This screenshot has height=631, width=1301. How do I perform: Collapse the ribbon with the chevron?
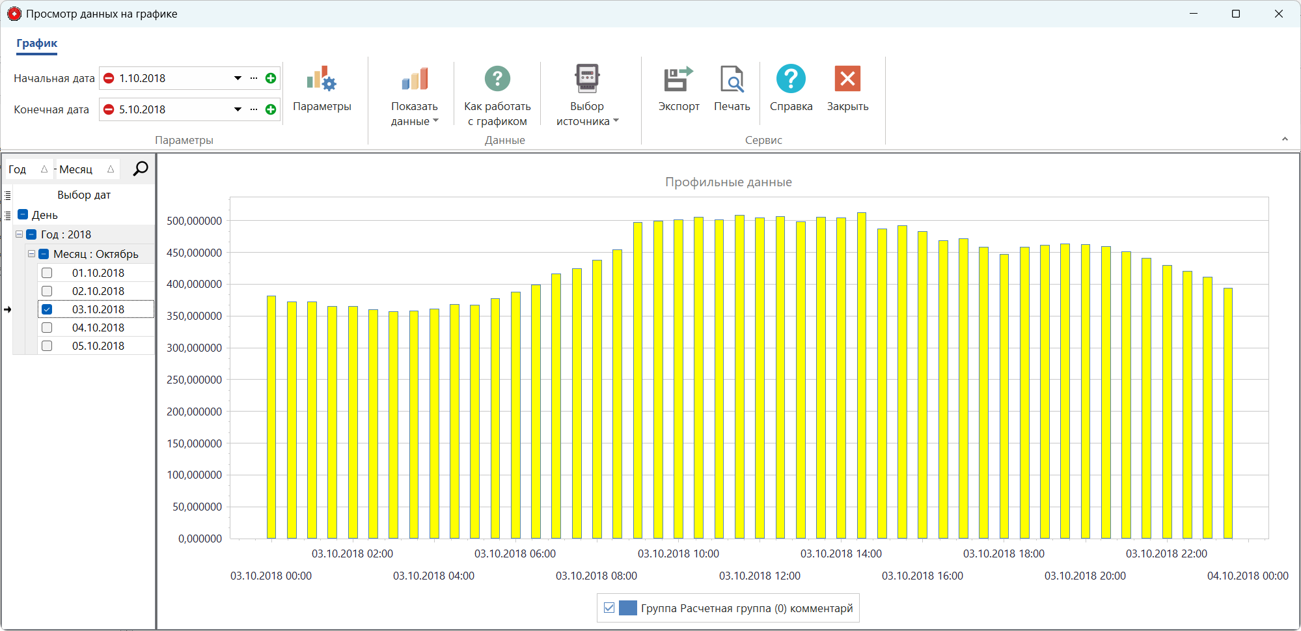pos(1285,139)
